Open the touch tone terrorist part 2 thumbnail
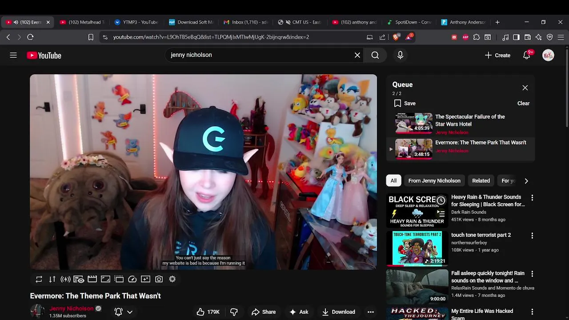The width and height of the screenshot is (569, 320). pos(417,248)
